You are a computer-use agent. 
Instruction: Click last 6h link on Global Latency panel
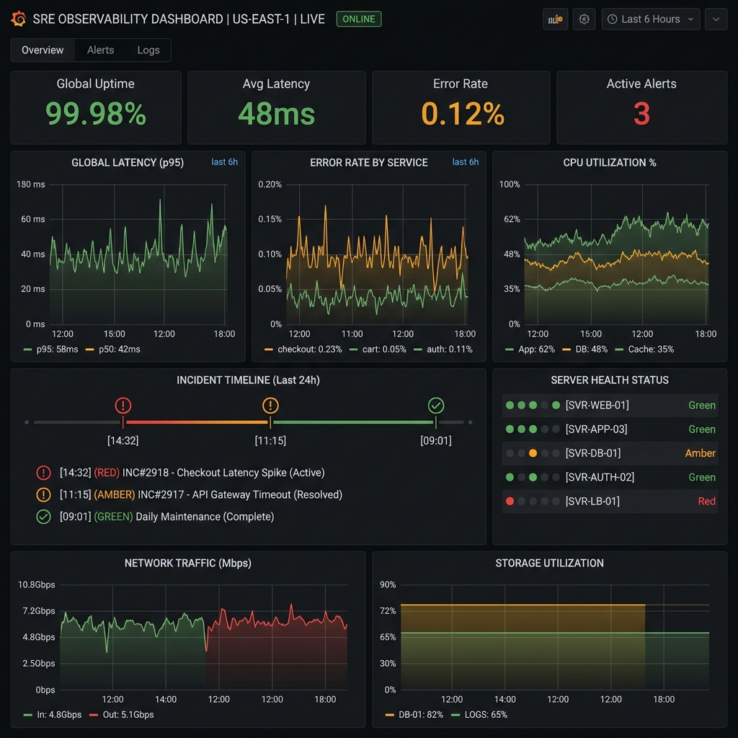point(225,162)
